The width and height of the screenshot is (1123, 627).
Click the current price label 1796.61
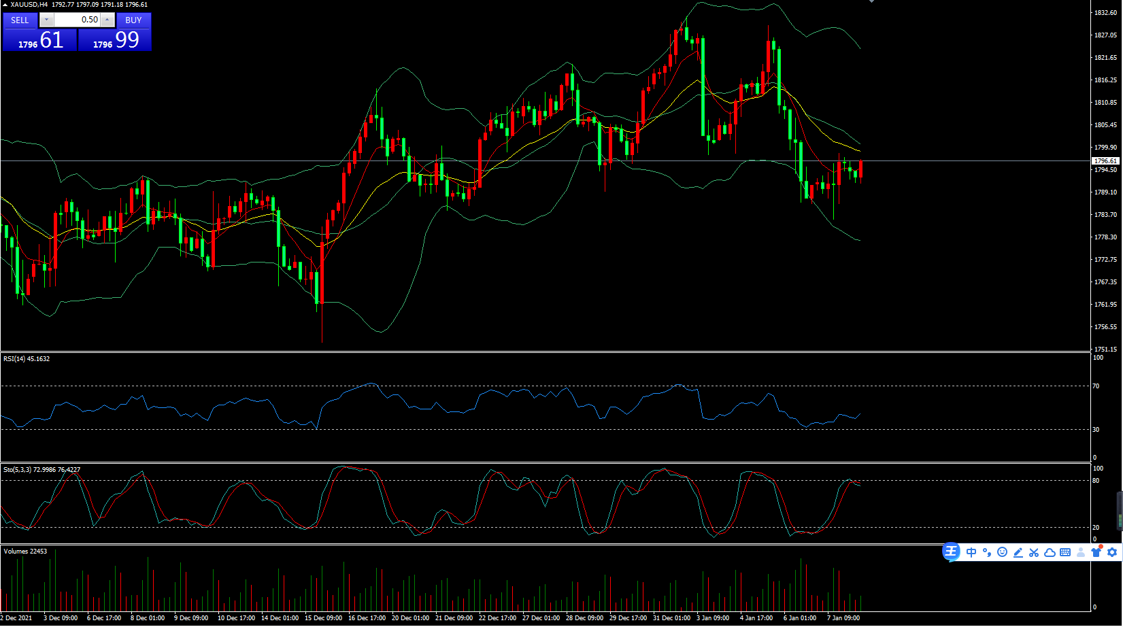point(1105,161)
